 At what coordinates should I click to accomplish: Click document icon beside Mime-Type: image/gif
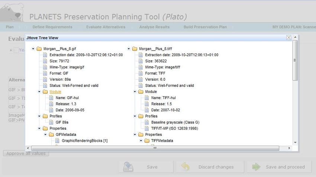coord(45,67)
